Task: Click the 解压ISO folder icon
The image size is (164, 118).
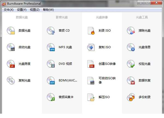Action: [x=91, y=97]
